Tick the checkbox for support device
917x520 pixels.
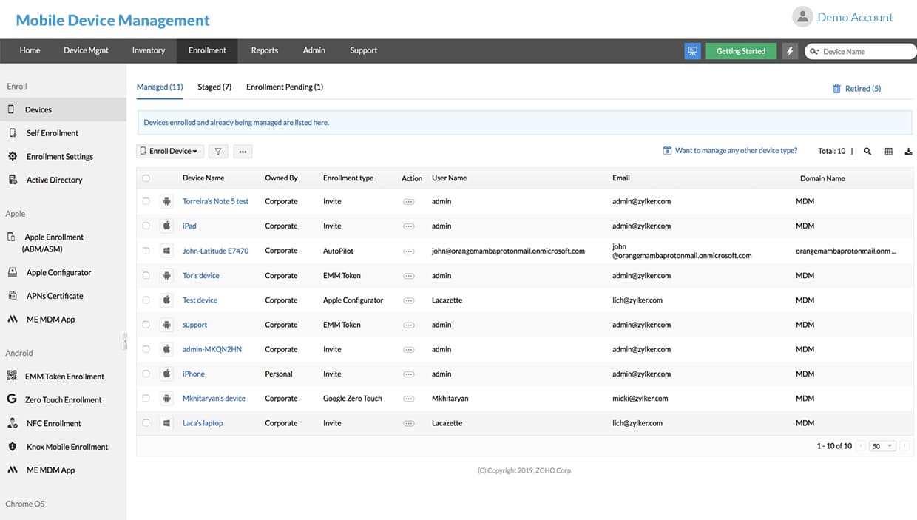pos(146,325)
